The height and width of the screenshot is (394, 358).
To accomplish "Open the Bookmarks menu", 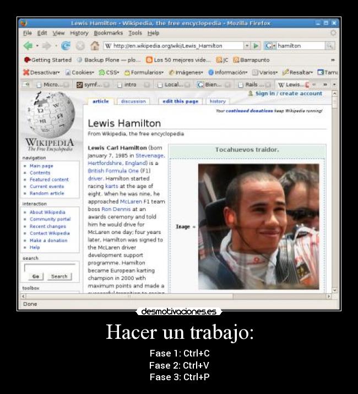I will click(109, 33).
